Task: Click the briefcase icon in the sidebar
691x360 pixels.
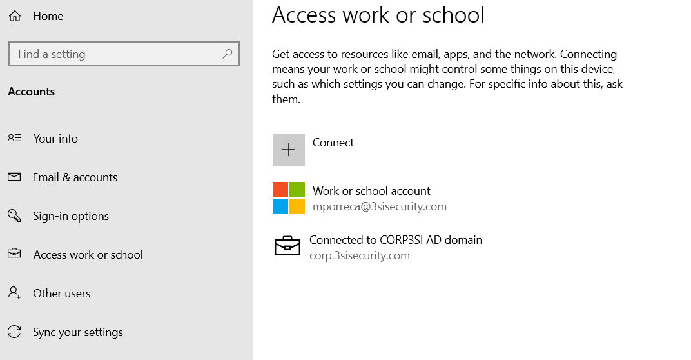Action: click(x=14, y=254)
